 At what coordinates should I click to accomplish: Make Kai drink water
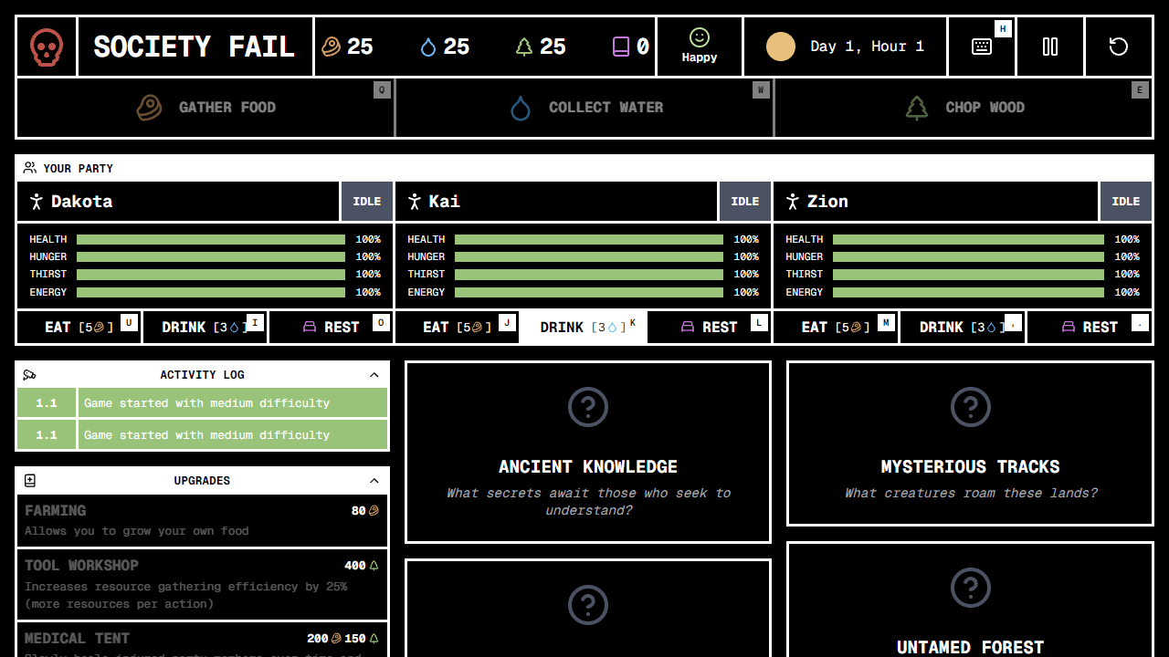pyautogui.click(x=584, y=327)
